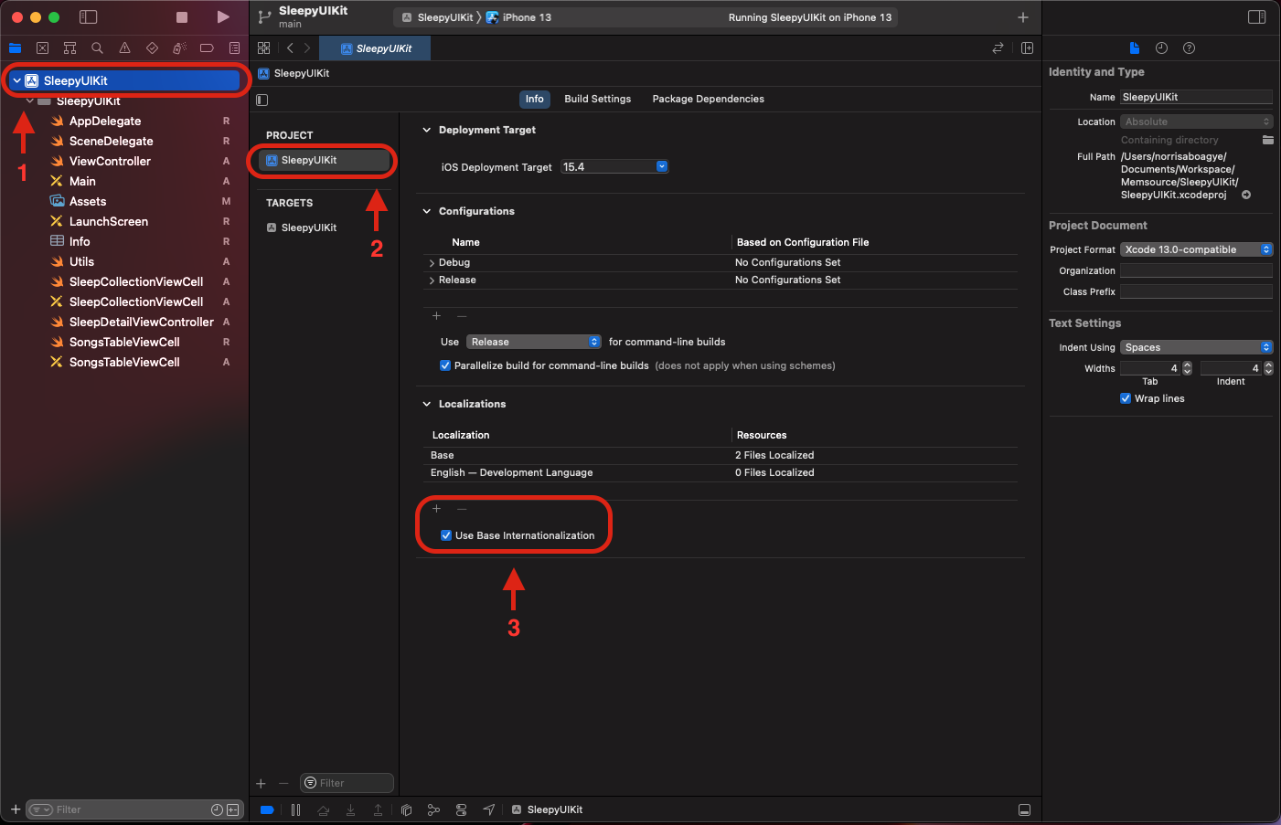Increase Tab width using its stepper
Screen dimensions: 1281x825
tap(1186, 365)
